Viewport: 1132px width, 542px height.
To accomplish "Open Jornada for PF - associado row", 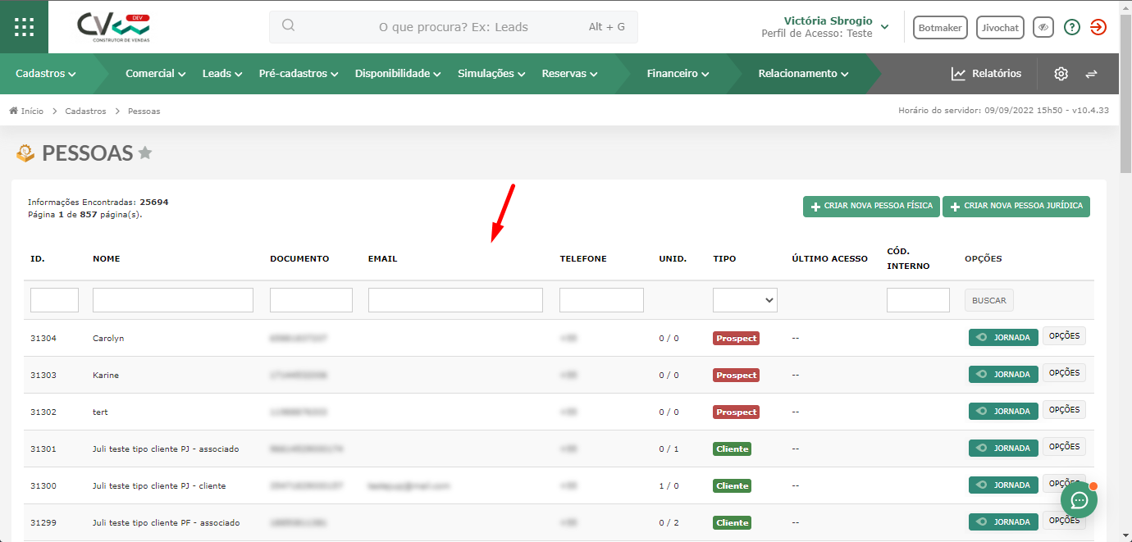I will (x=1003, y=522).
